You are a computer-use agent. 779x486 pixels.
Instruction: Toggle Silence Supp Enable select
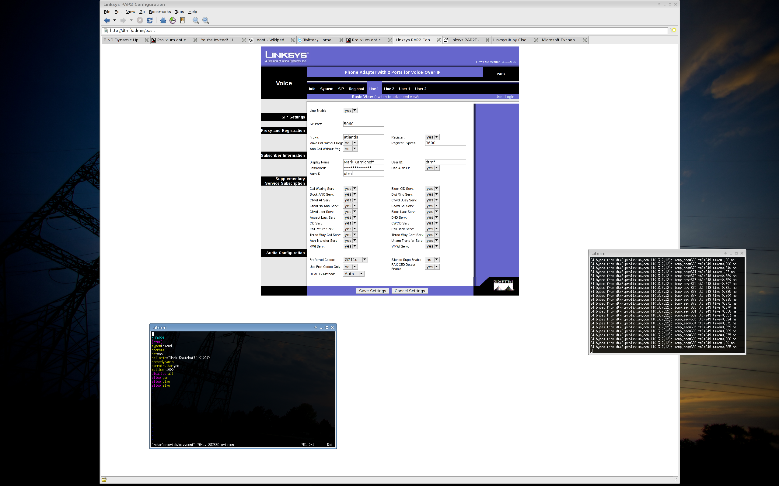tap(432, 260)
